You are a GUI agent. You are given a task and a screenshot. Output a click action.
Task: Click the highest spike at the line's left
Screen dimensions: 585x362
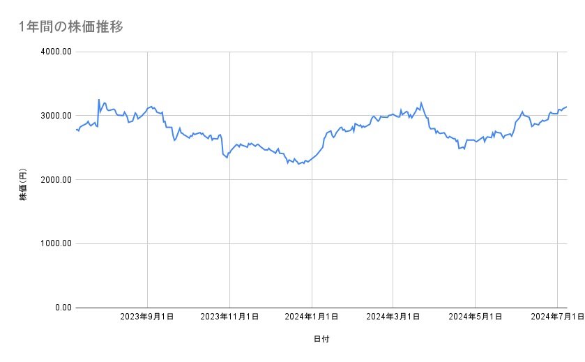99,100
